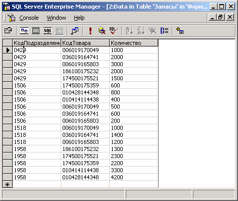Sort descending Z to A
The image size is (238, 201).
[141, 31]
